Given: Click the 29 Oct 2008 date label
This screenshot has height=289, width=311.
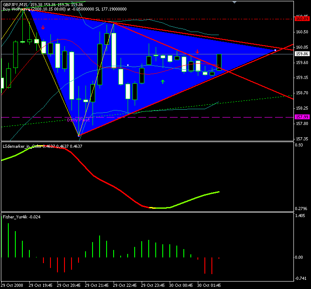Looking at the screenshot, I should click(13, 285).
